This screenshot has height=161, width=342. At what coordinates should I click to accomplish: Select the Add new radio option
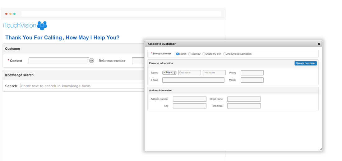(x=190, y=54)
